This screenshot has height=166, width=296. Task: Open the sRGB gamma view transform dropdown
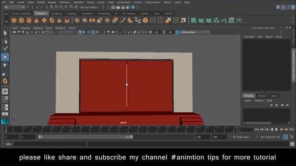(x=195, y=32)
